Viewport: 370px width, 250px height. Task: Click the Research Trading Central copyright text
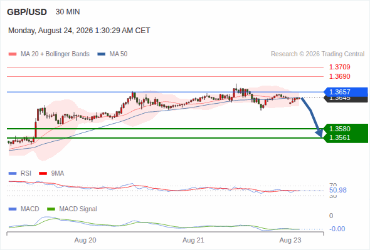click(x=317, y=54)
